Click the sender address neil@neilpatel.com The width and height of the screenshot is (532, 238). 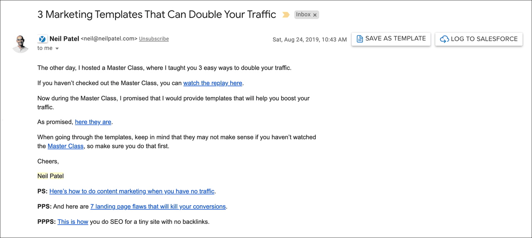point(109,39)
